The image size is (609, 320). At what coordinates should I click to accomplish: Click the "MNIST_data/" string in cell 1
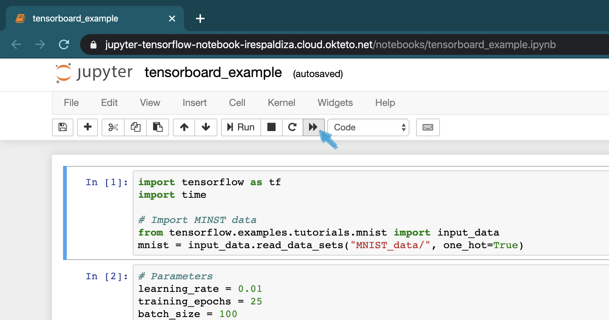pos(390,245)
